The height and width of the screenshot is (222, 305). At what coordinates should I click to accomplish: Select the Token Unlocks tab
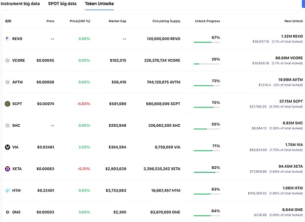click(x=99, y=4)
